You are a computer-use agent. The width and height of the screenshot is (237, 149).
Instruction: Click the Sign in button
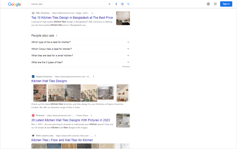(226, 4)
